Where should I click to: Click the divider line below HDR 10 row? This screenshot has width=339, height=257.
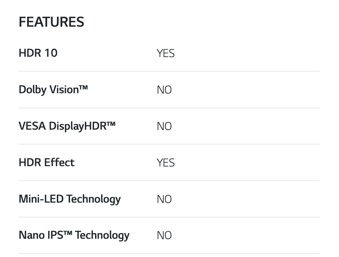[169, 71]
